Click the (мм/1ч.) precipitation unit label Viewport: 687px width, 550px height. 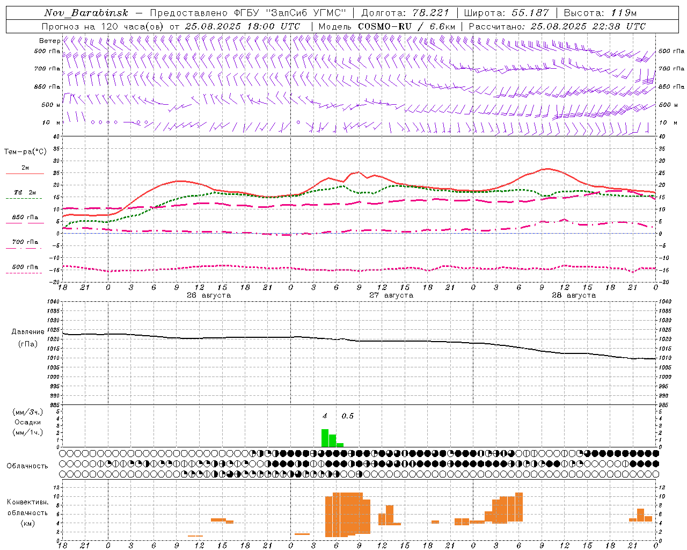click(28, 432)
